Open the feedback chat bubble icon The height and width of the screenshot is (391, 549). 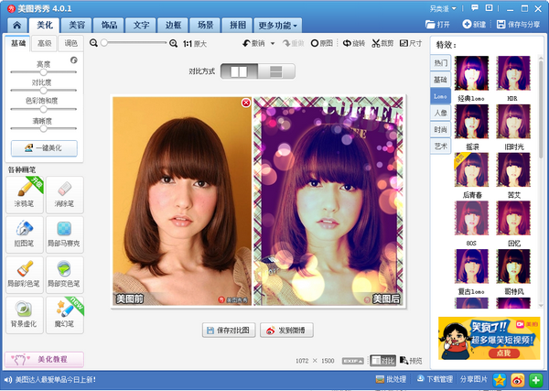click(x=475, y=7)
